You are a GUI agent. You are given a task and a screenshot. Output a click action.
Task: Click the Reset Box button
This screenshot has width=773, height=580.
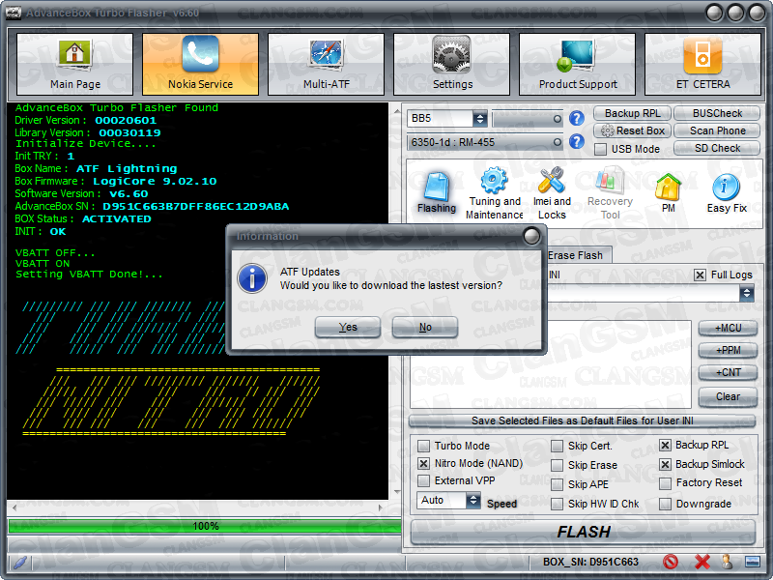pos(632,130)
